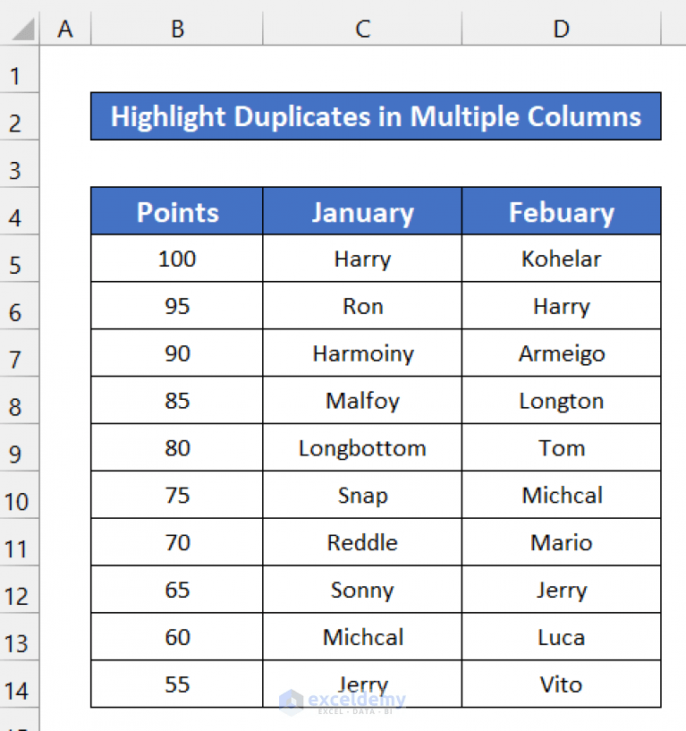Select column header D
The height and width of the screenshot is (731, 686).
[x=561, y=28]
